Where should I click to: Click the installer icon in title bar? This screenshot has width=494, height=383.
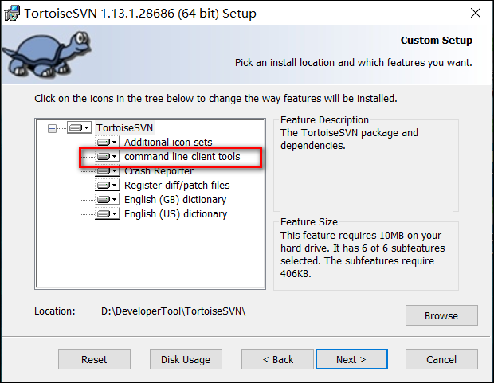(12, 14)
